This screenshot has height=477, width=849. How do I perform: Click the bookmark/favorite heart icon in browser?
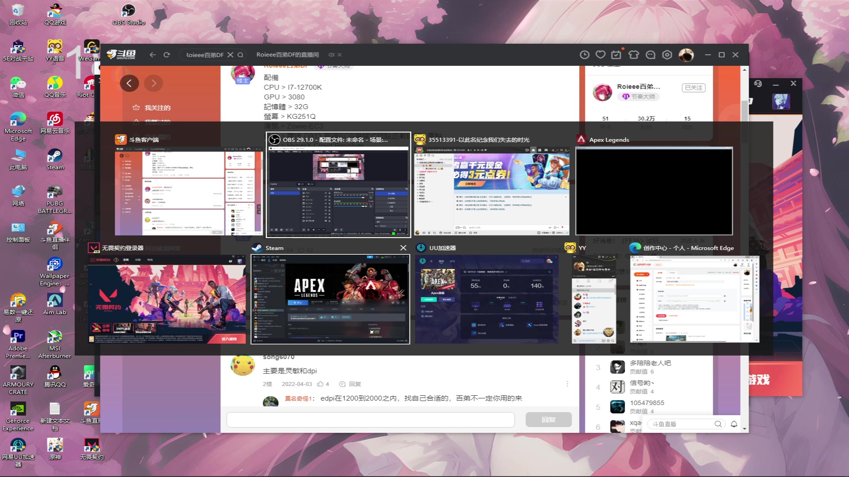tap(600, 54)
